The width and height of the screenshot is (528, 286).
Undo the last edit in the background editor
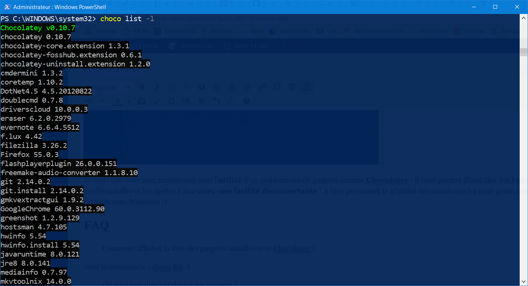[216, 101]
